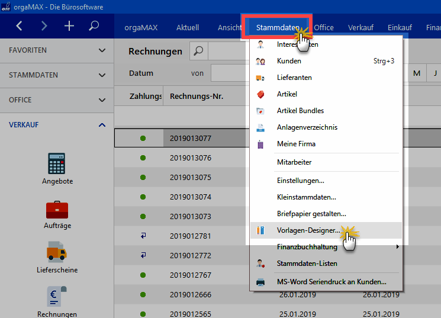This screenshot has width=441, height=318.
Task: Click the Interessenten person icon in menu
Action: [260, 44]
